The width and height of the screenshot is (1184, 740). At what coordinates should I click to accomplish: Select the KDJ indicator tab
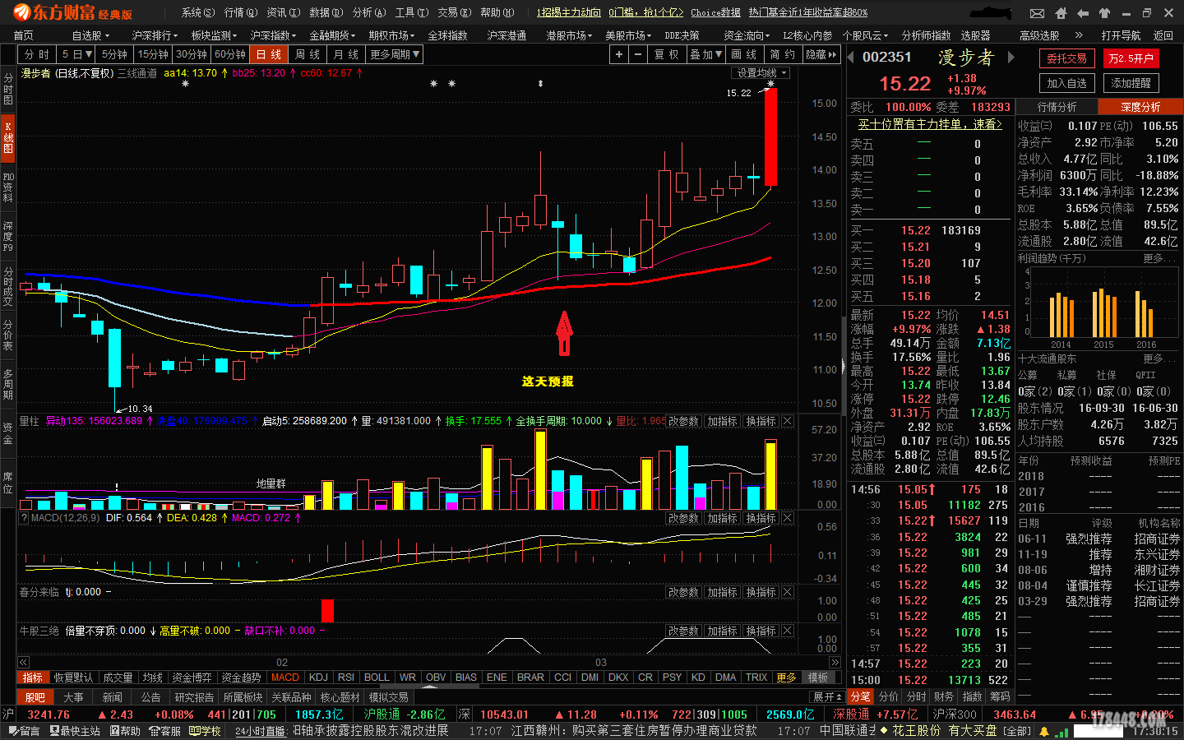tap(318, 678)
